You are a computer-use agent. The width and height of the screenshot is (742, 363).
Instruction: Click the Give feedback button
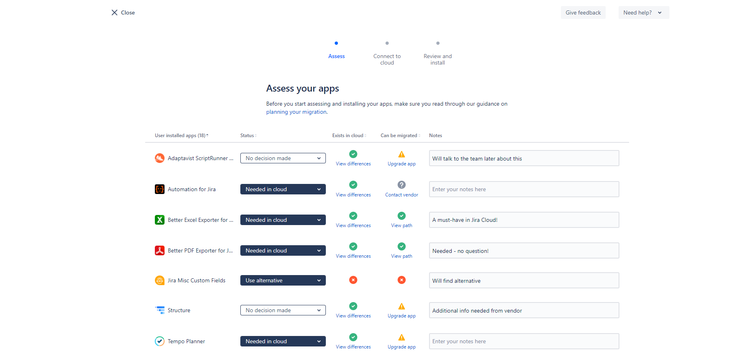click(583, 13)
